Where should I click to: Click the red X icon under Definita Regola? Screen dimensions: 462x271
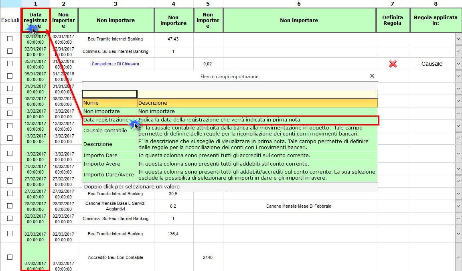click(393, 64)
